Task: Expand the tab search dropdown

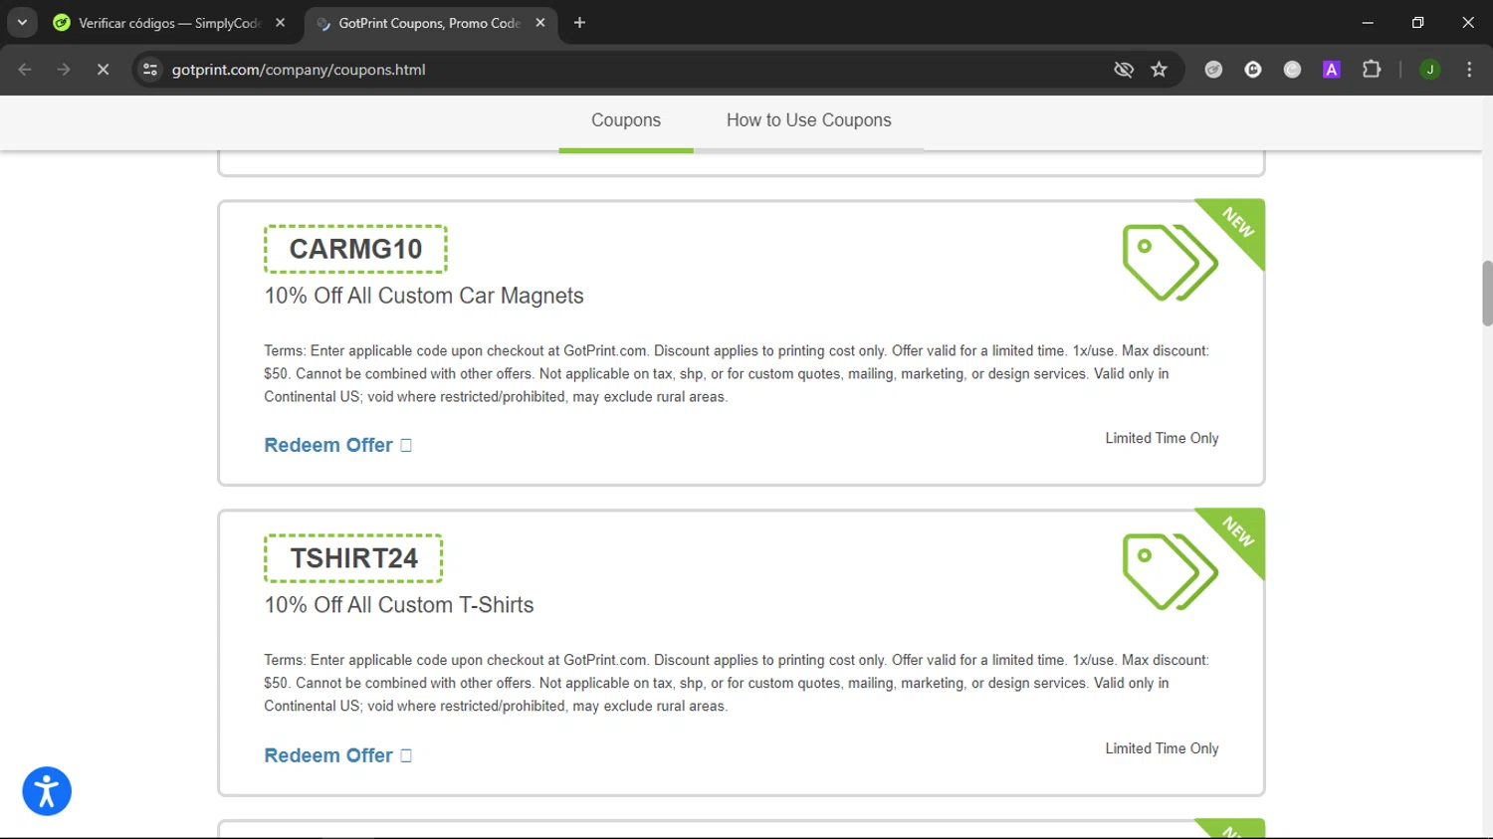Action: (x=22, y=22)
